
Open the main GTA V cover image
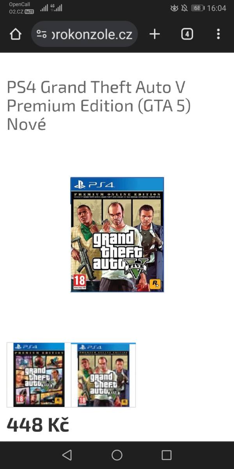(x=117, y=234)
